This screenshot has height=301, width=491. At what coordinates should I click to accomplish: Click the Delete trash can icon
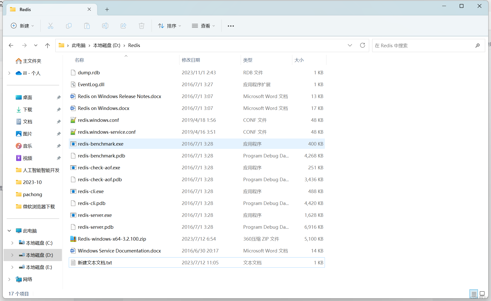[x=142, y=26]
